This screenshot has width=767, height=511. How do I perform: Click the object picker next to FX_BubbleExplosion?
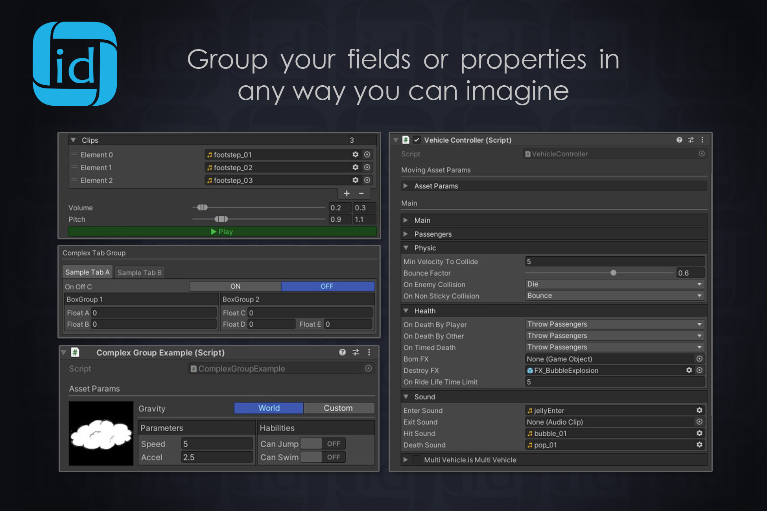click(x=699, y=370)
